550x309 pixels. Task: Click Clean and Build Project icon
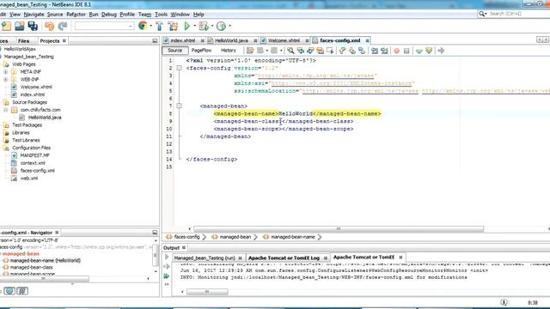point(173,26)
